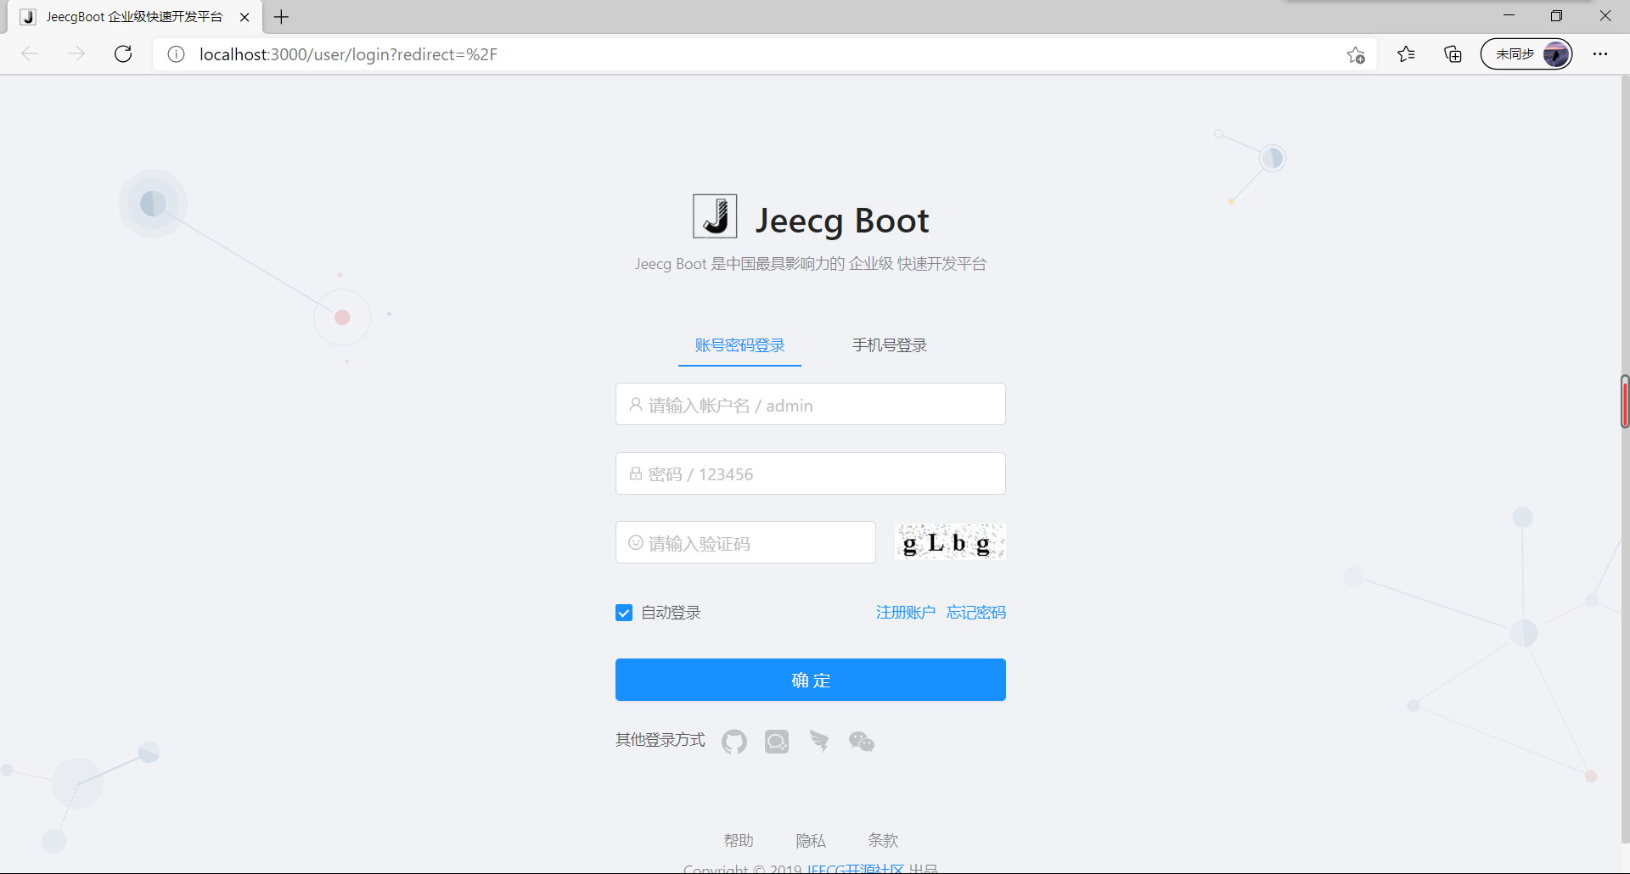Log in via the DingTalk icon
1630x874 pixels.
coord(818,741)
